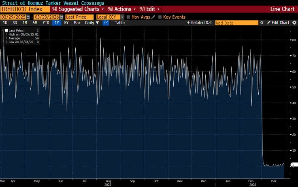Click the Related Data button

pos(199,23)
